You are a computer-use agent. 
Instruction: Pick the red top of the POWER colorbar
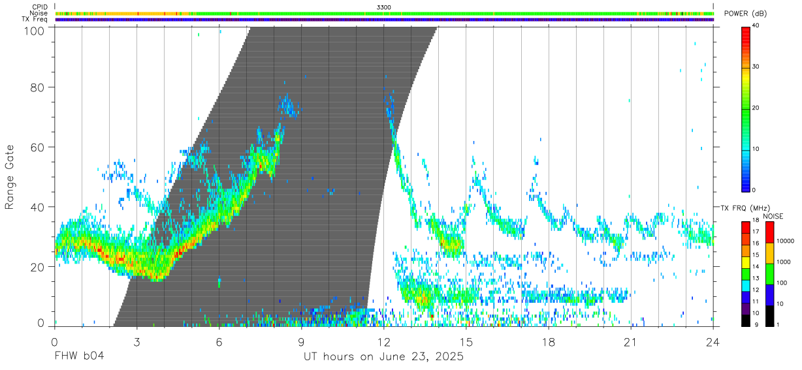tap(746, 36)
